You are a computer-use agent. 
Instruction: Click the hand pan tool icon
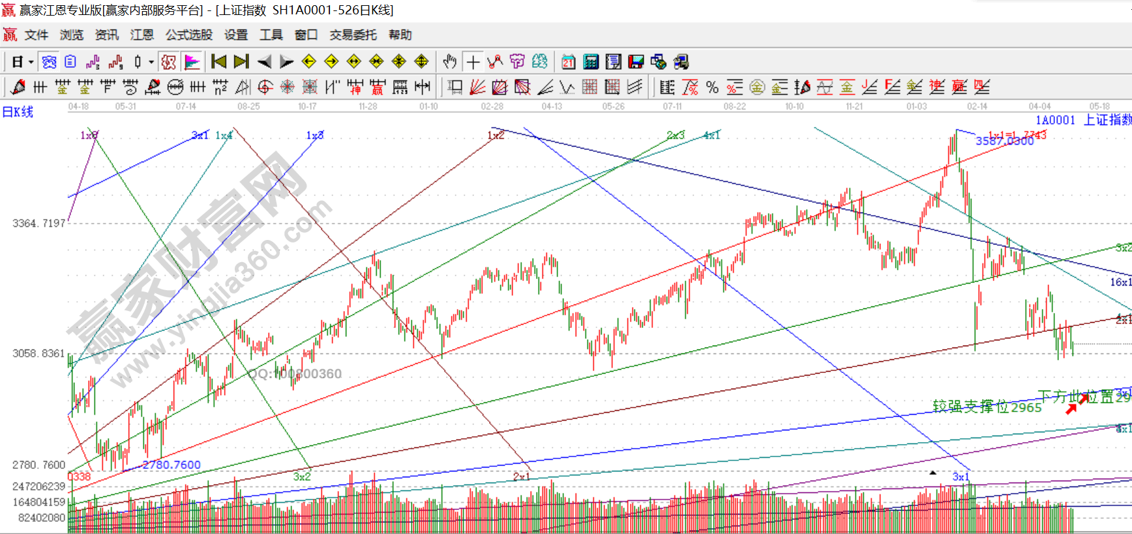(x=449, y=62)
